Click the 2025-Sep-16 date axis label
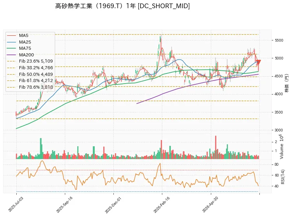The image size is (292, 217). pos(64,205)
